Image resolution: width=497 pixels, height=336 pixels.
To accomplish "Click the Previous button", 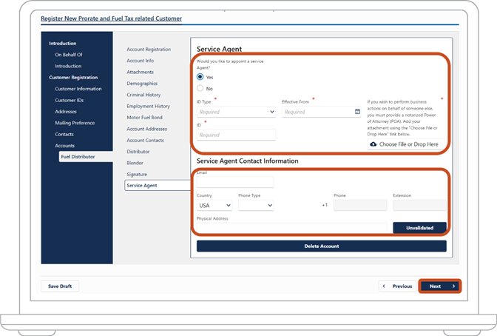I will (x=397, y=286).
